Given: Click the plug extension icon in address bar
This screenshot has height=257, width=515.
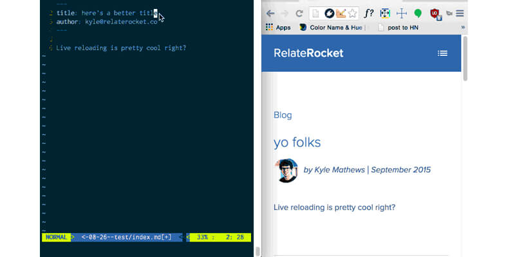Looking at the screenshot, I should coord(330,13).
